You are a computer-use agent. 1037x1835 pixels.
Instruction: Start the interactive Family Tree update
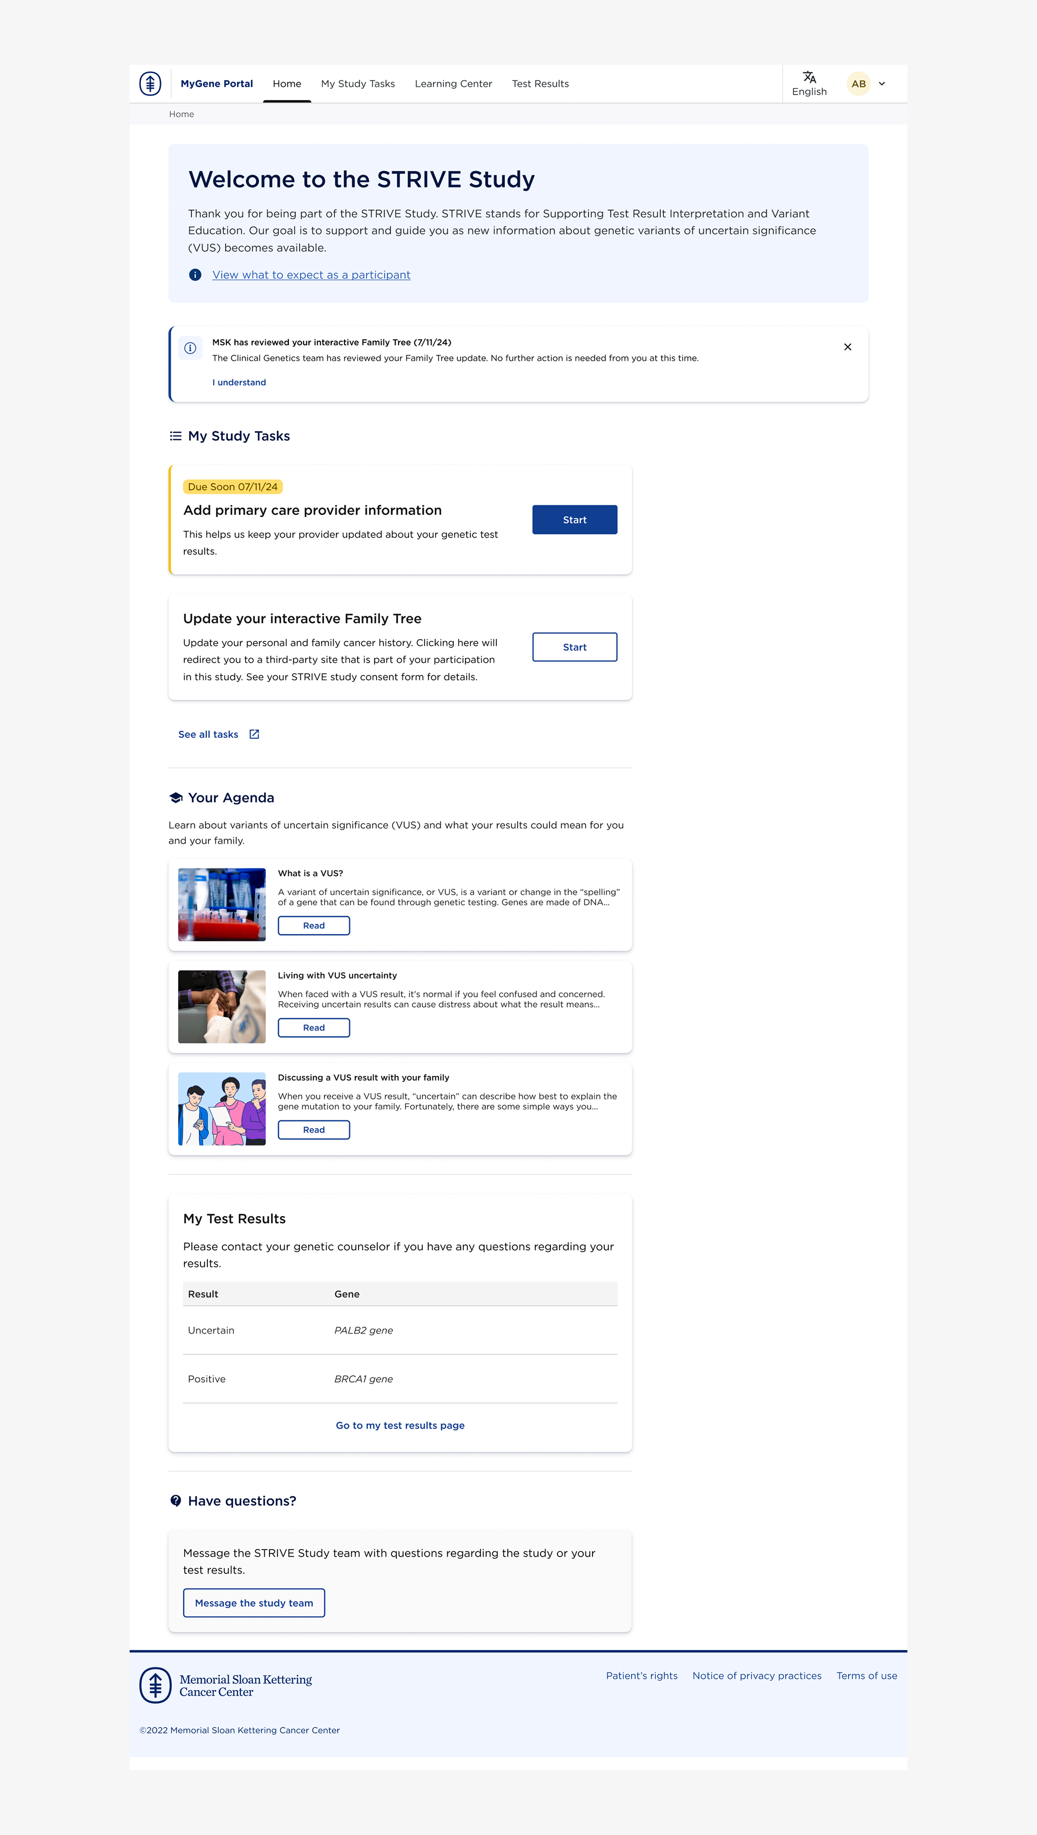[574, 647]
